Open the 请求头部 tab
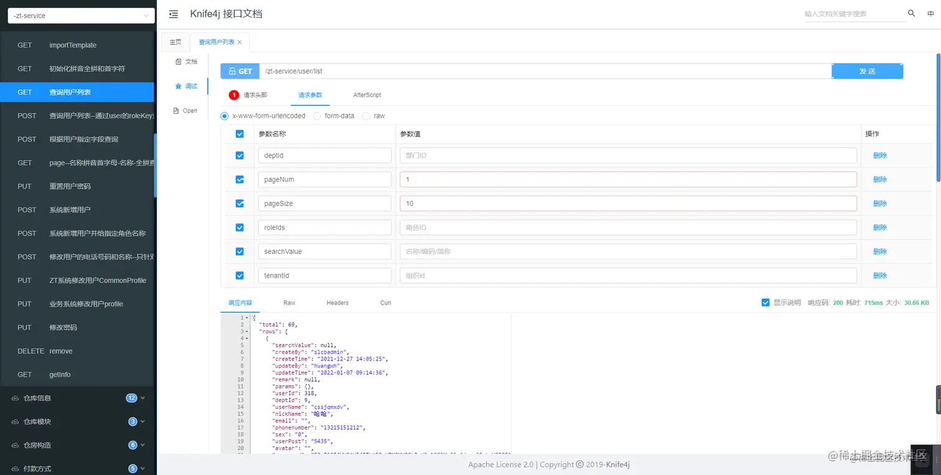This screenshot has width=941, height=475. pyautogui.click(x=248, y=95)
